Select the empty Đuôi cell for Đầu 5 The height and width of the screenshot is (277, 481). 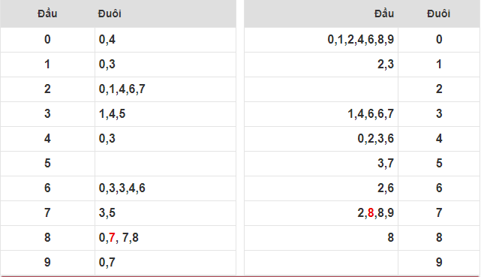point(165,163)
